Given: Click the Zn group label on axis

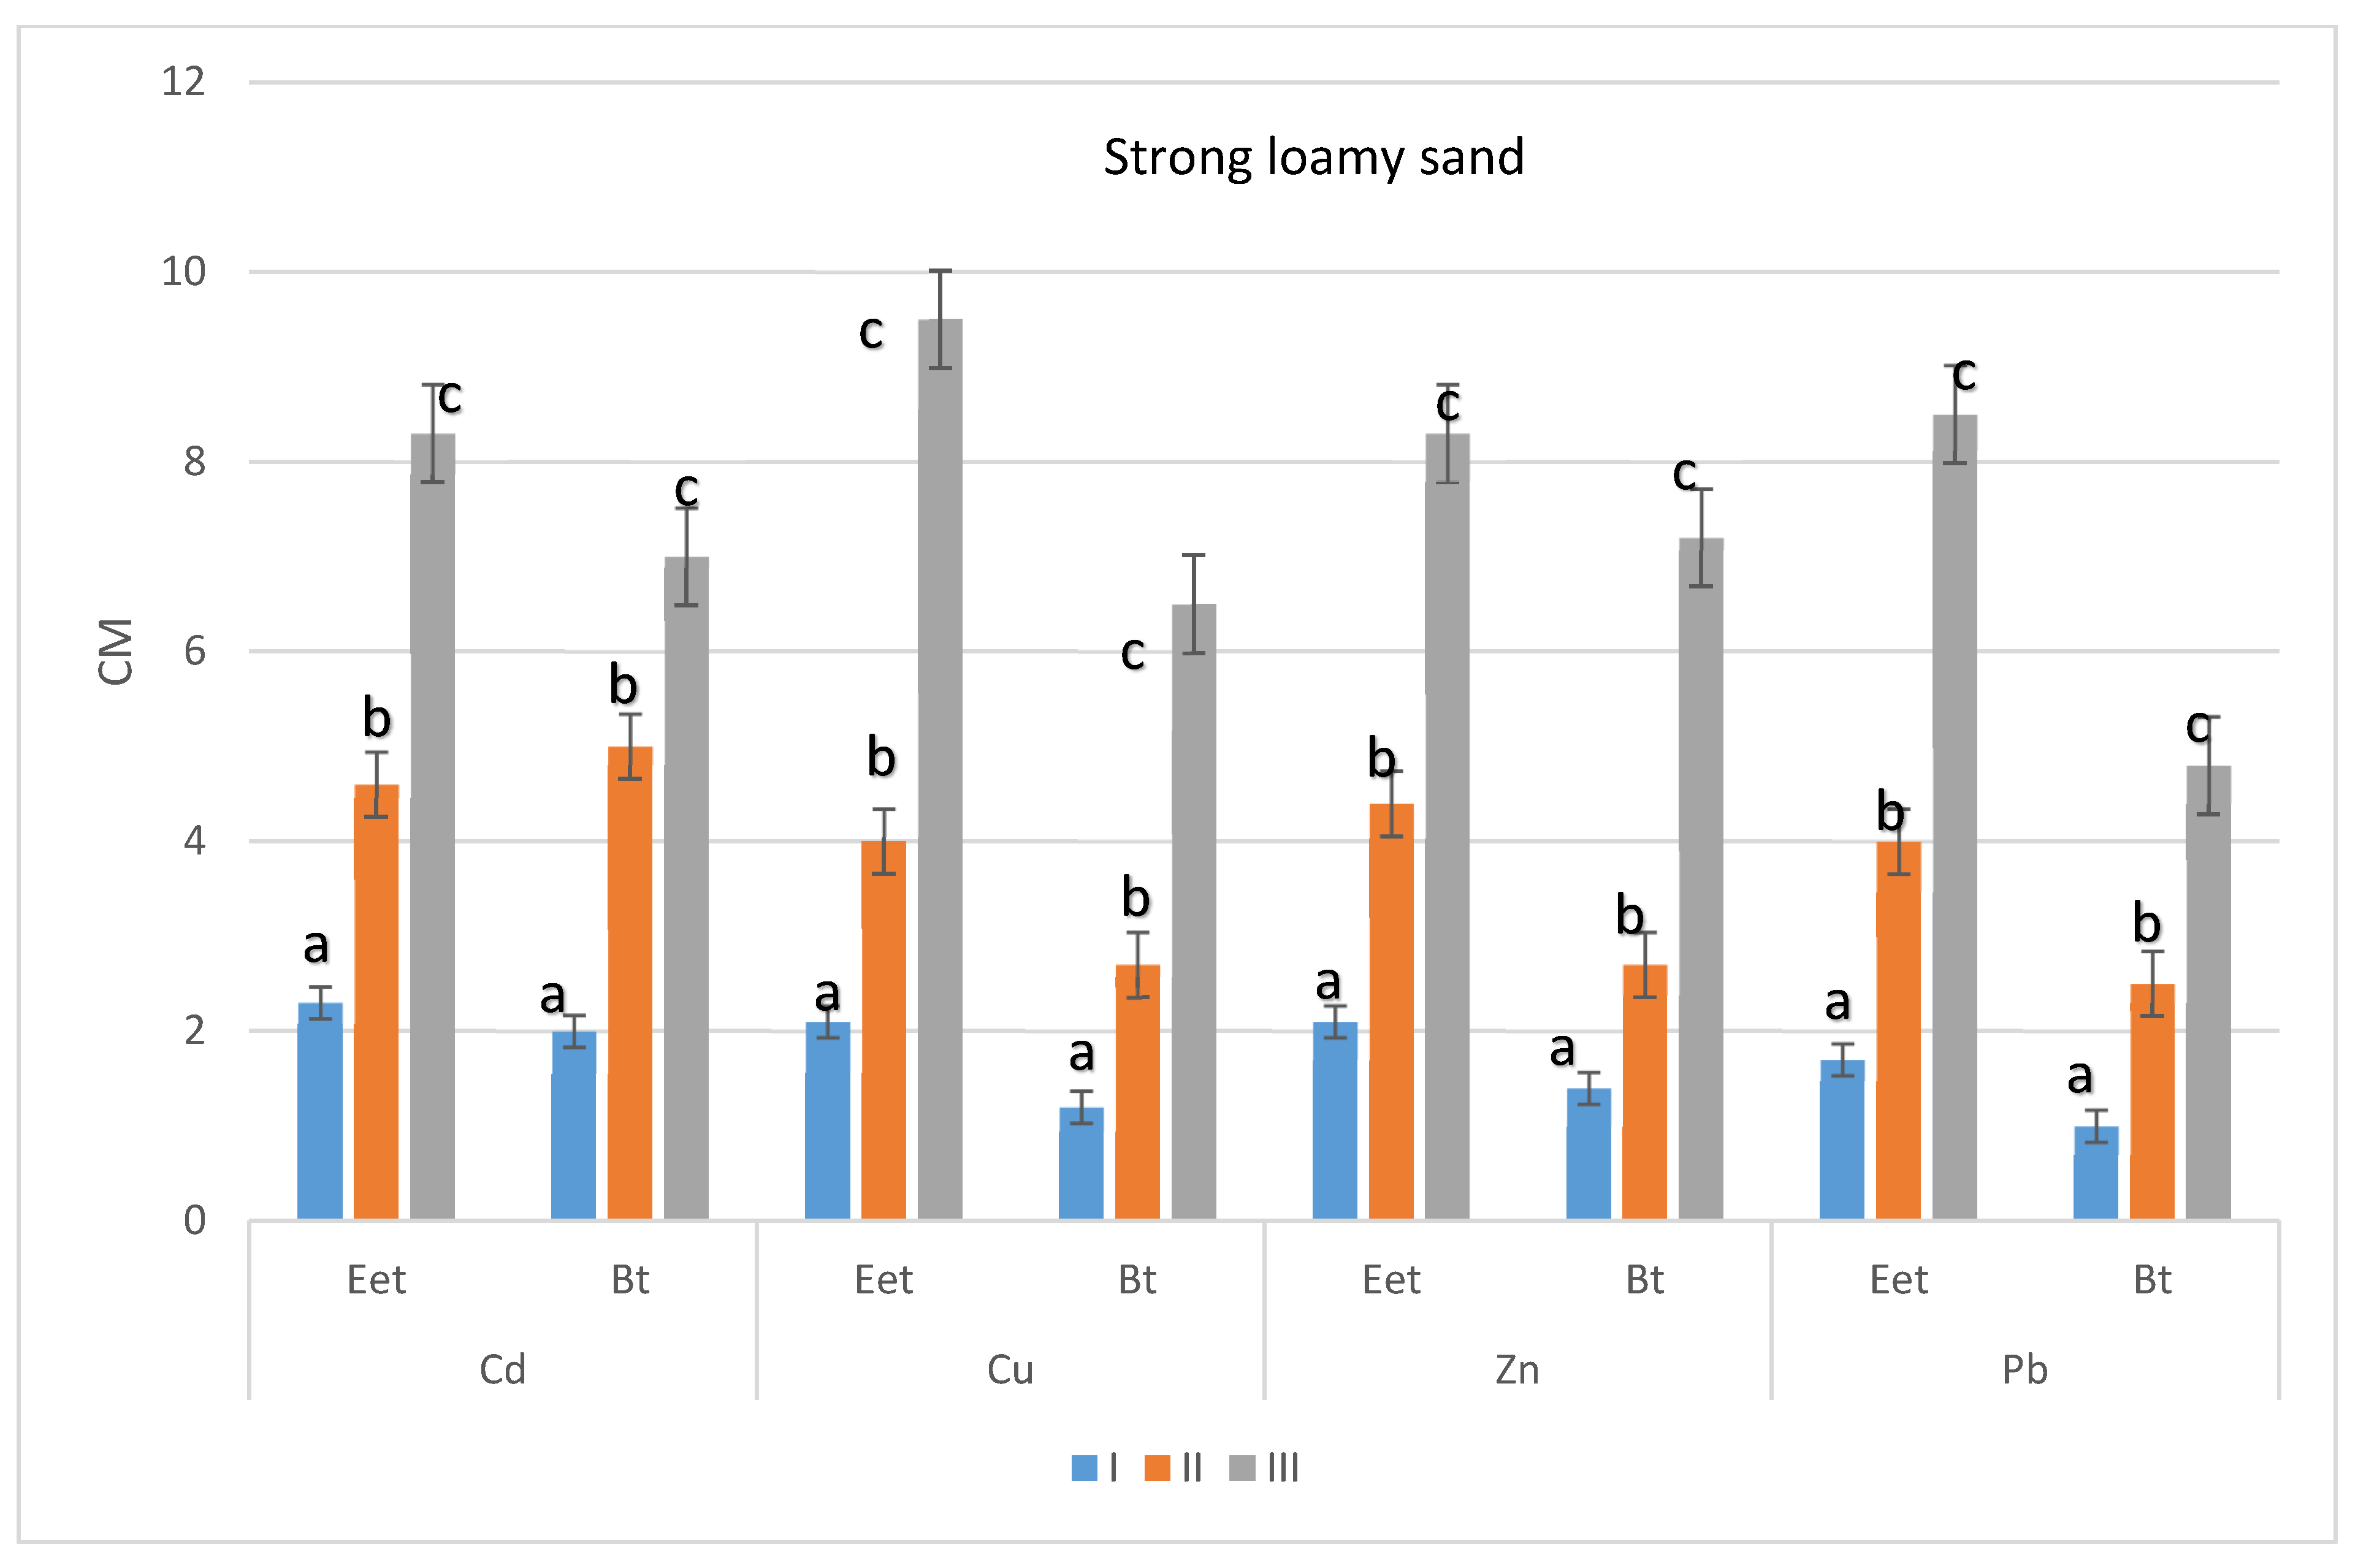Looking at the screenshot, I should tap(1517, 1370).
